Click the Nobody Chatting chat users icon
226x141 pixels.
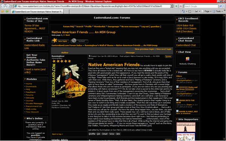pos(188,59)
